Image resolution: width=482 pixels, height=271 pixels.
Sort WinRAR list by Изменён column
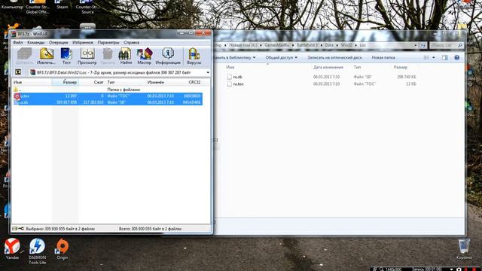[156, 82]
